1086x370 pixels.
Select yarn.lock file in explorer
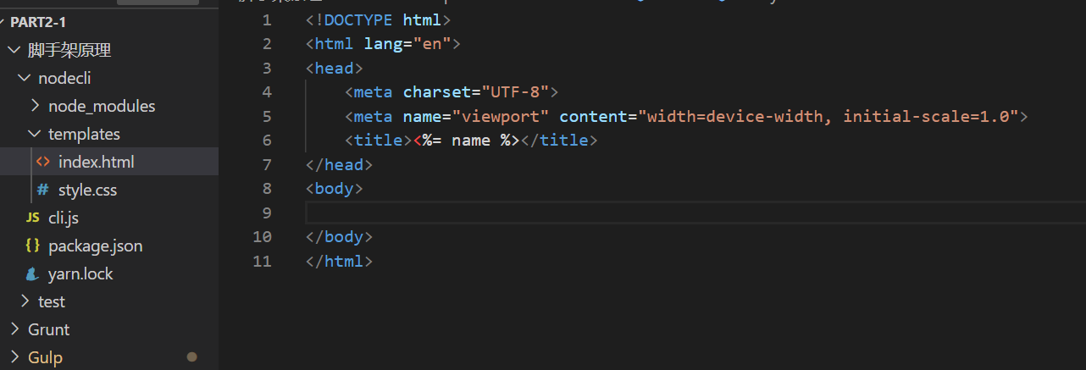coord(80,273)
